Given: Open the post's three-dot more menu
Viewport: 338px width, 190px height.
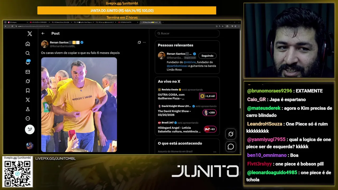Looking at the screenshot, I should tap(144, 42).
